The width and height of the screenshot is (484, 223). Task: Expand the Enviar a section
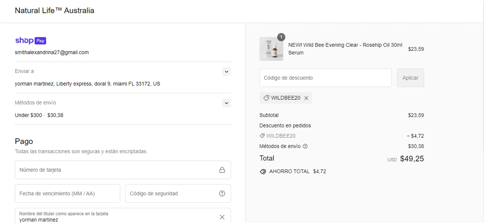(x=227, y=71)
